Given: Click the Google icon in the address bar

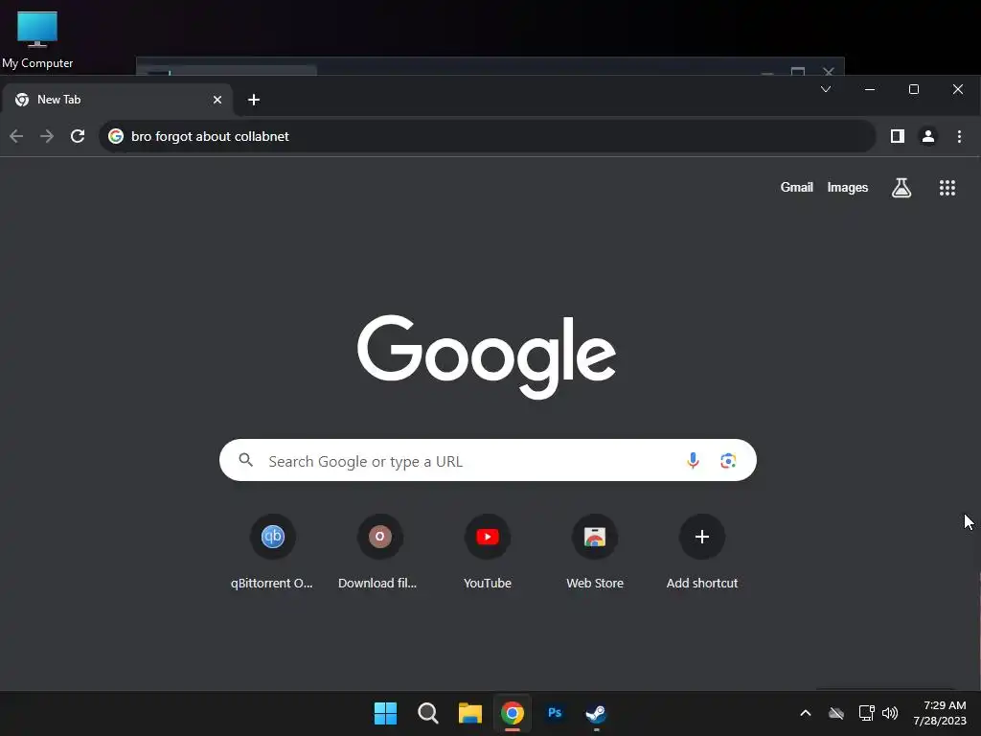Looking at the screenshot, I should [x=116, y=136].
